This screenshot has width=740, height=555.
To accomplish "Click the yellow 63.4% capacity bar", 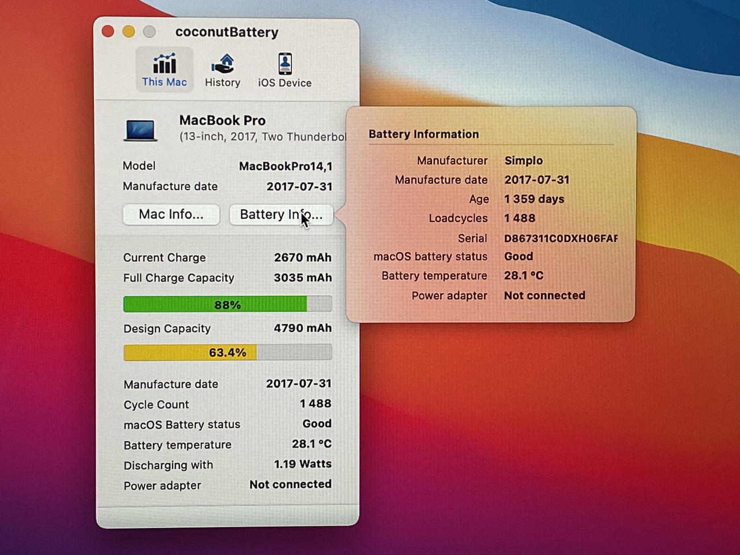I will (x=228, y=352).
